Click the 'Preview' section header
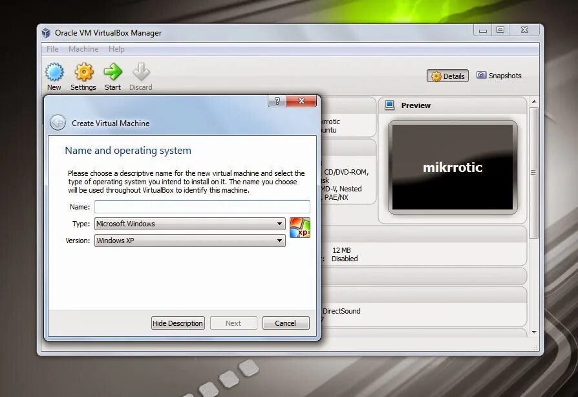 coord(416,105)
